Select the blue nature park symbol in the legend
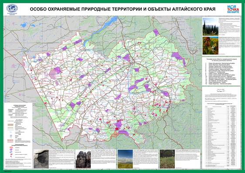 coord(11,152)
